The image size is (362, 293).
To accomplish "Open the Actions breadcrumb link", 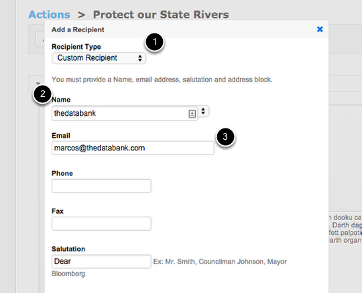I will click(50, 15).
